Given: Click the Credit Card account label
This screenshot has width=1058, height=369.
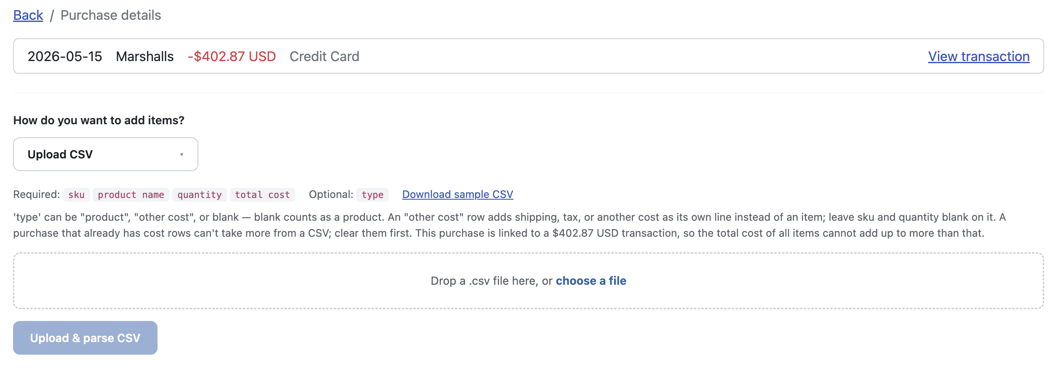Looking at the screenshot, I should click(324, 56).
